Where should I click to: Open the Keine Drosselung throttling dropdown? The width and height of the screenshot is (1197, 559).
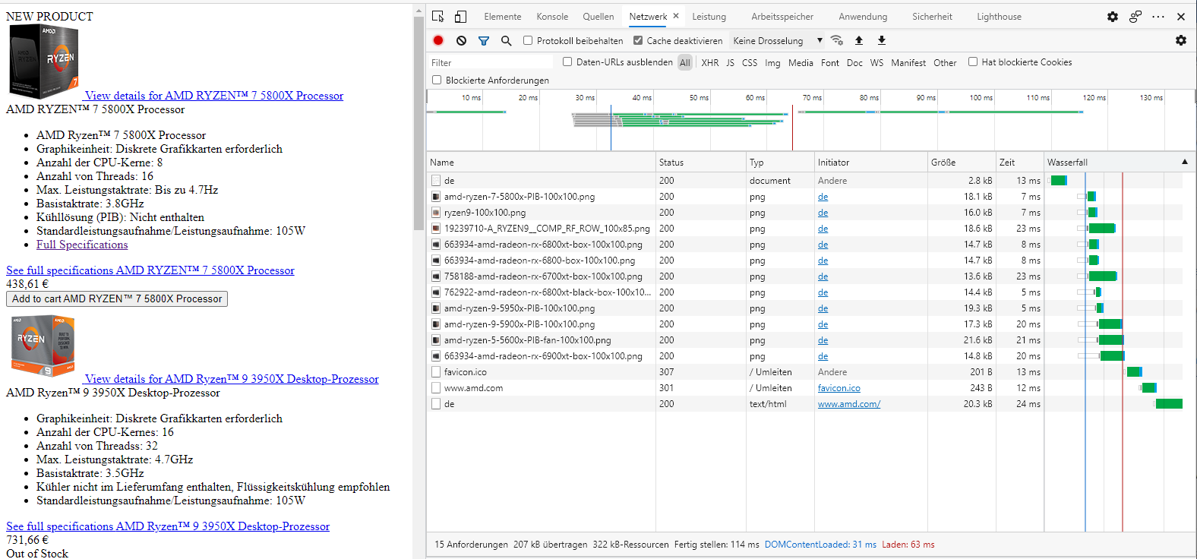click(778, 40)
